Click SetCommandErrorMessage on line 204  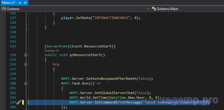(118, 102)
